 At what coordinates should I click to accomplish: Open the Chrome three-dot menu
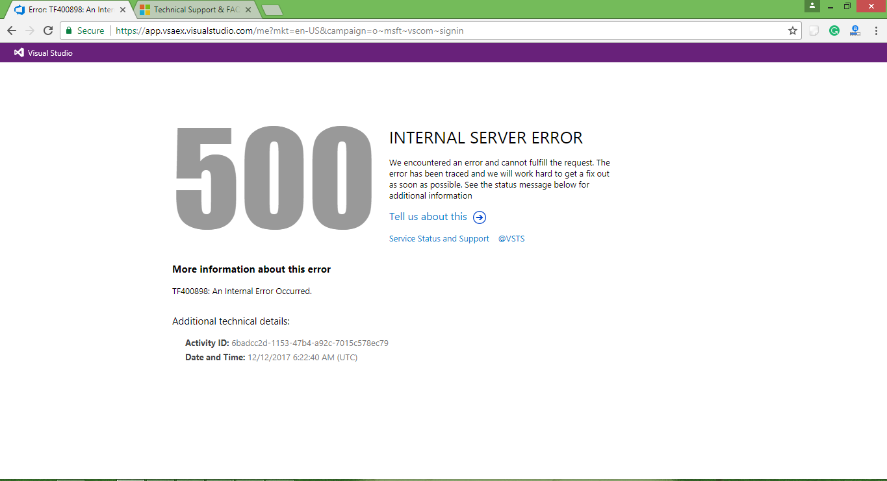[x=875, y=31]
